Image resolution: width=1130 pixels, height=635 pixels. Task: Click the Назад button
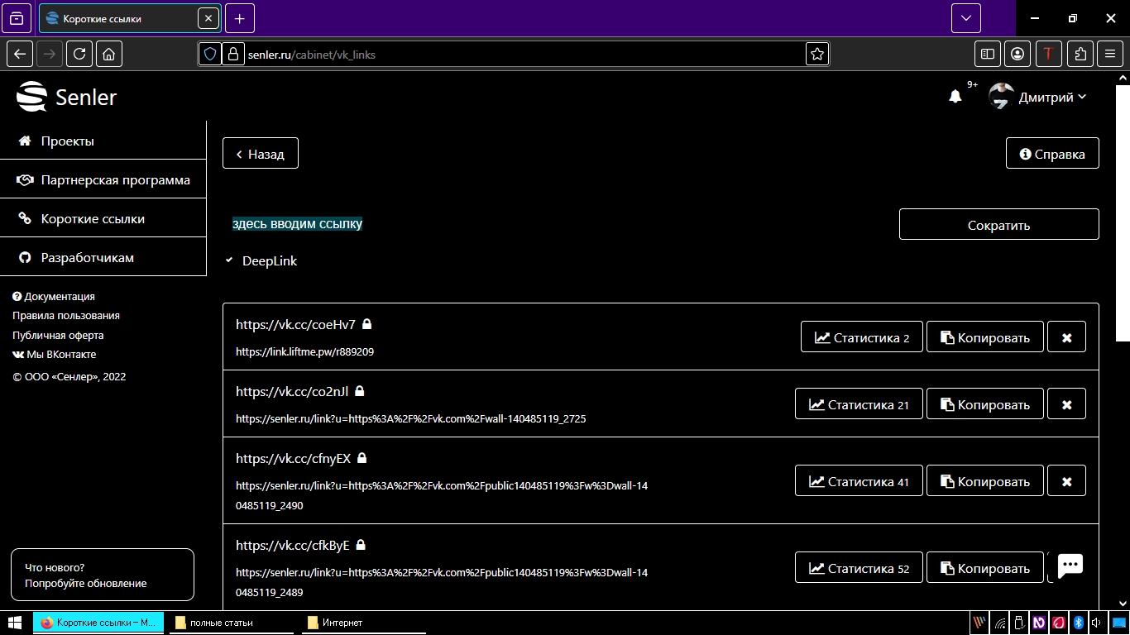[261, 154]
